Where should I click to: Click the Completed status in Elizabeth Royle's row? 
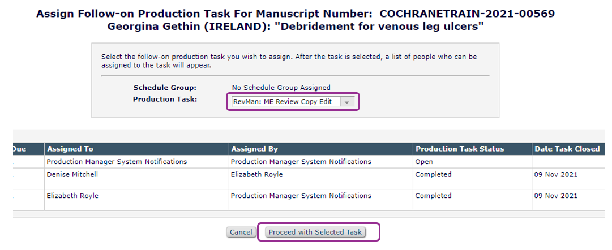433,196
